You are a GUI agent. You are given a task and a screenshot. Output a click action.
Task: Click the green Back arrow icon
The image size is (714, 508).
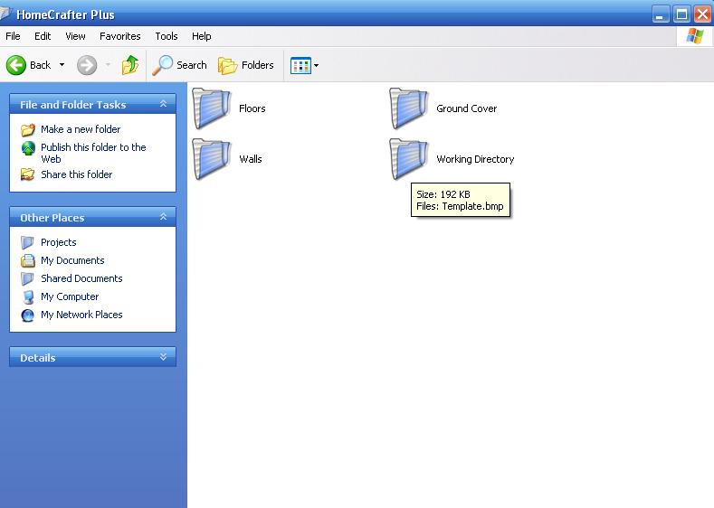coord(16,65)
